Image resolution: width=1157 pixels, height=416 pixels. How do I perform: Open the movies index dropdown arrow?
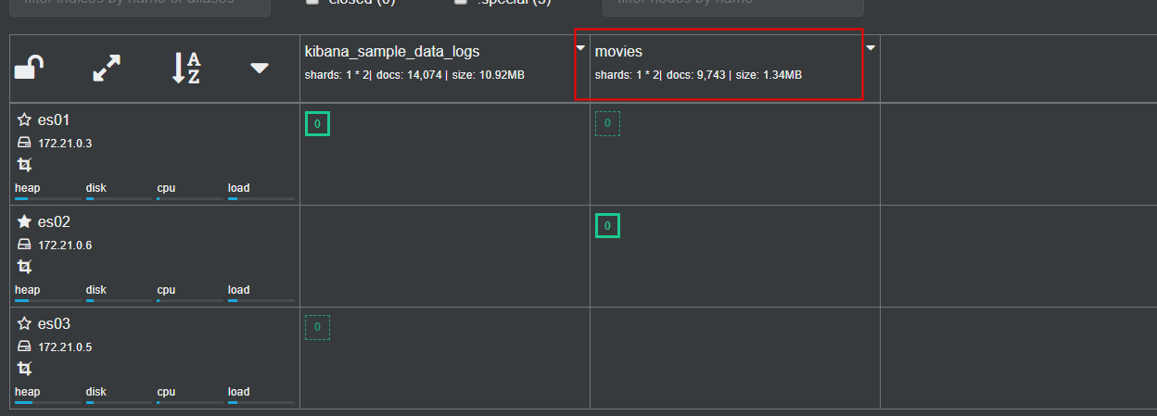point(871,47)
